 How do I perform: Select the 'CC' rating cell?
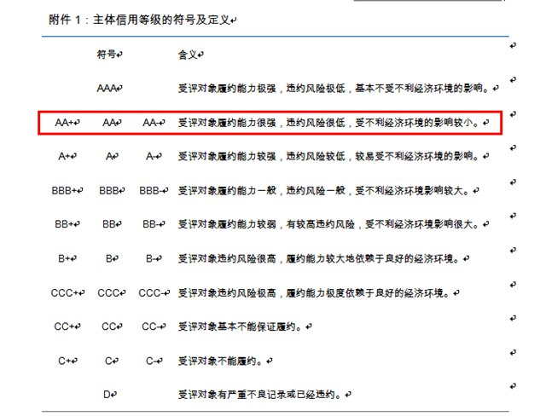[109, 326]
